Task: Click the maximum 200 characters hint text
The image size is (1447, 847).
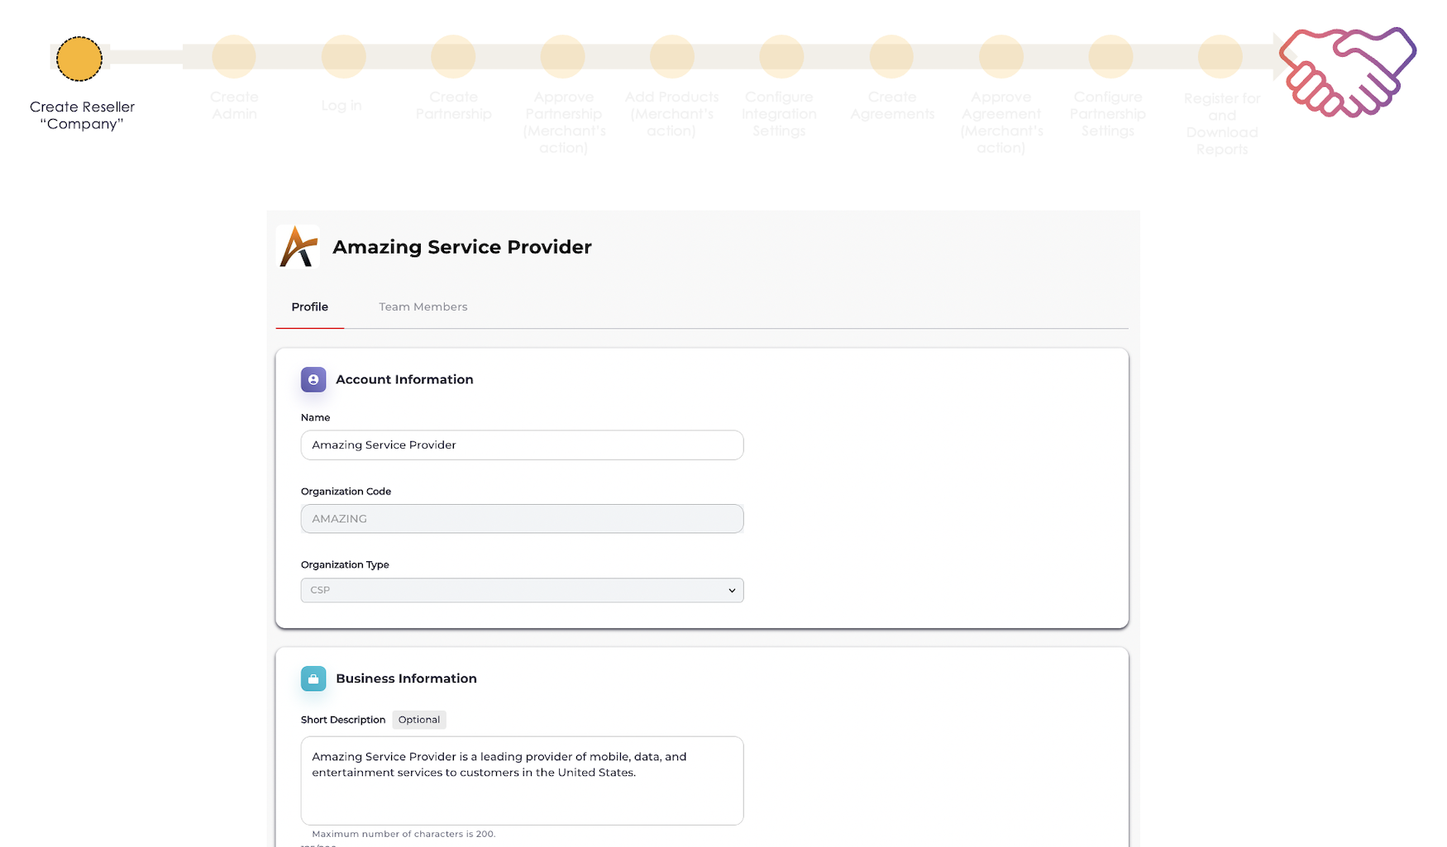Action: pos(404,834)
